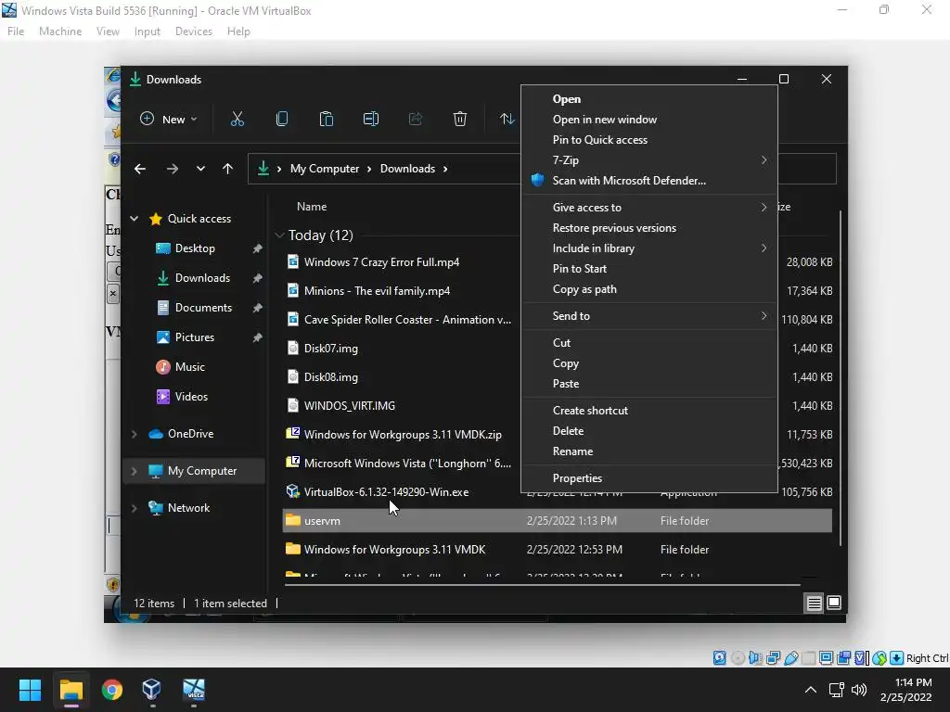Click the Delete trash can icon
The width and height of the screenshot is (950, 712).
460,120
